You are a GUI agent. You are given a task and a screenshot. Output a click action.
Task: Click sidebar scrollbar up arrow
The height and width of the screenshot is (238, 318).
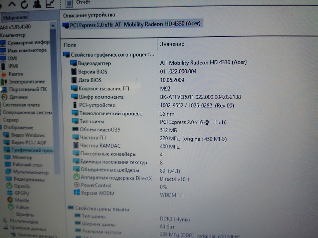point(53,26)
